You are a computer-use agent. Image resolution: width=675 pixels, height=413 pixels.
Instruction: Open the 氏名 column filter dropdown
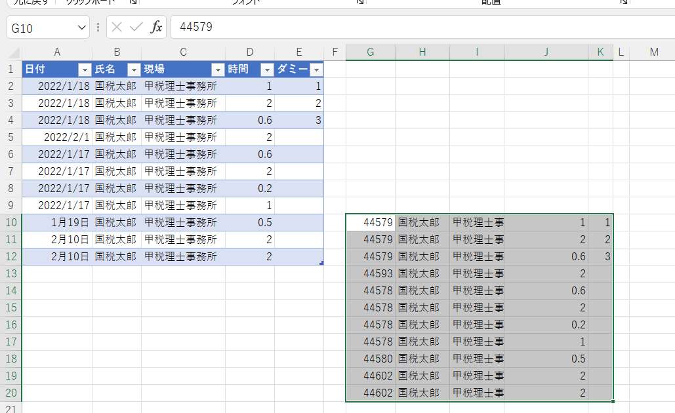click(134, 70)
